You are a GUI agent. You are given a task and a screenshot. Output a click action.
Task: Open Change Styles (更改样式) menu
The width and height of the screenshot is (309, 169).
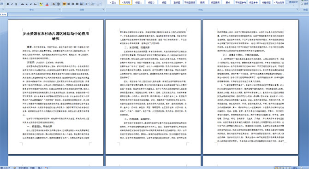(x=293, y=2)
